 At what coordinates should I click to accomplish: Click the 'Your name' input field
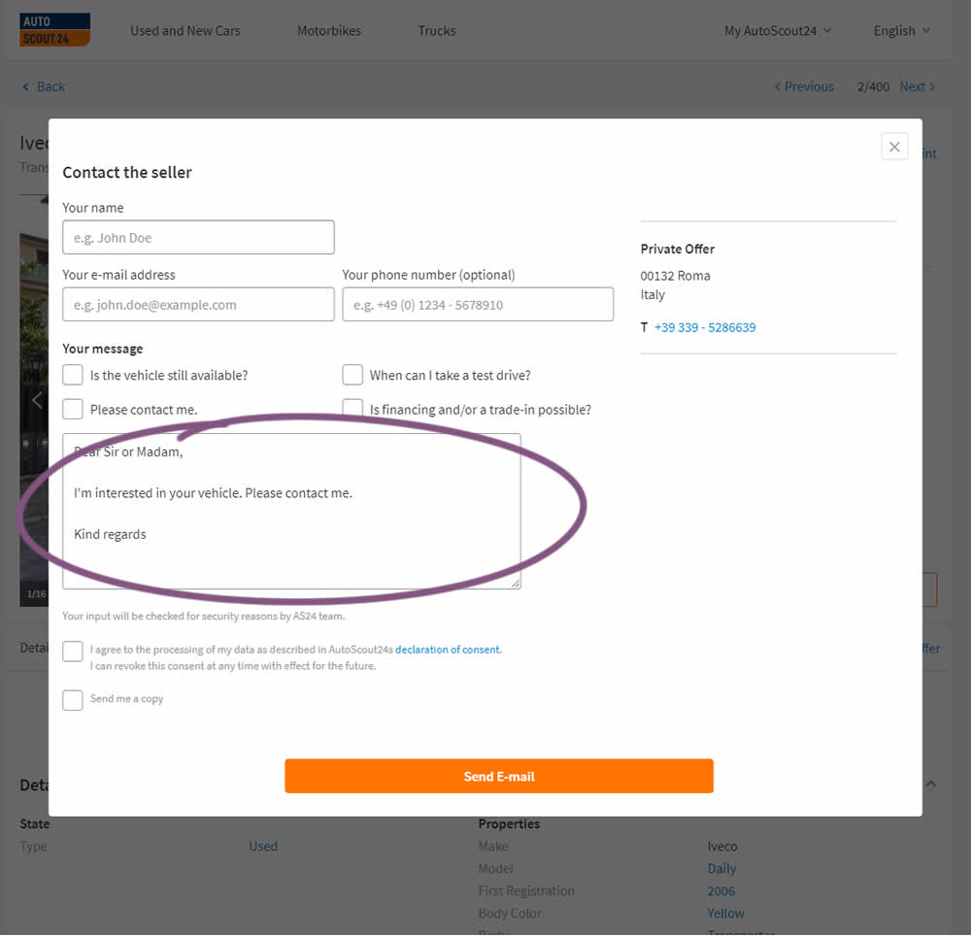[198, 238]
